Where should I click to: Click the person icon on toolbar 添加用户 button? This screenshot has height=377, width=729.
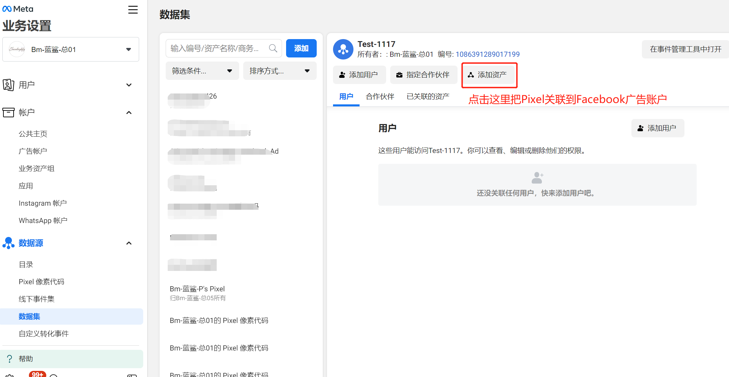(x=342, y=75)
